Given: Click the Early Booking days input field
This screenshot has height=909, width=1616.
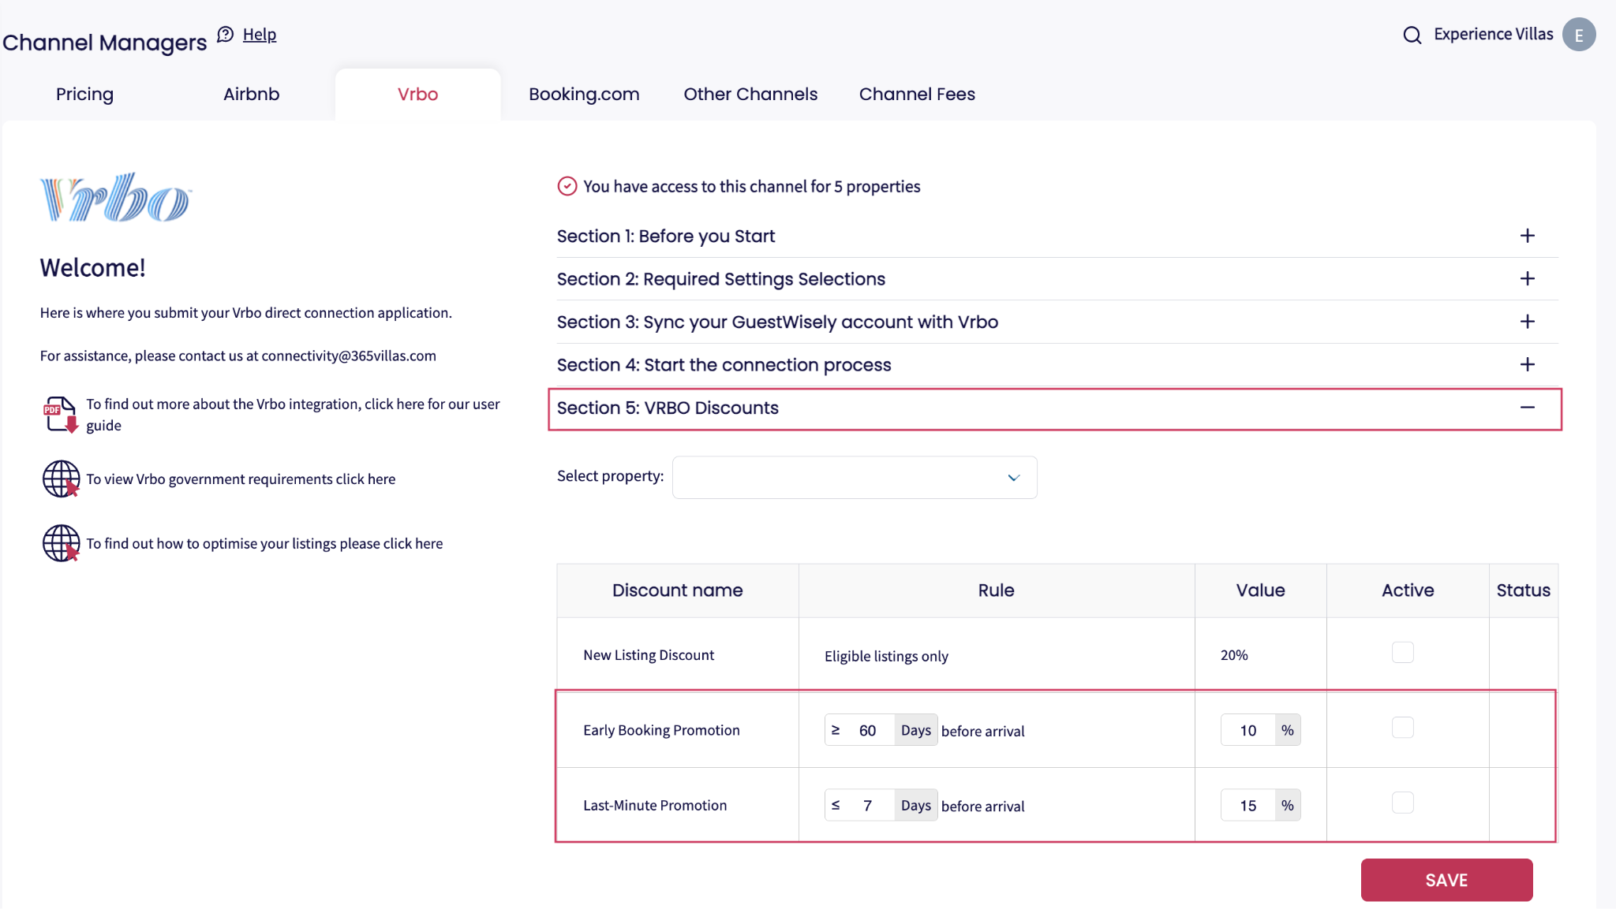Looking at the screenshot, I should [869, 730].
